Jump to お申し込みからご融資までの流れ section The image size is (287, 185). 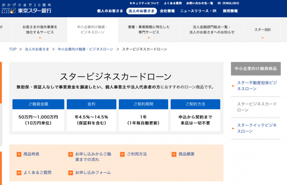tap(93, 157)
